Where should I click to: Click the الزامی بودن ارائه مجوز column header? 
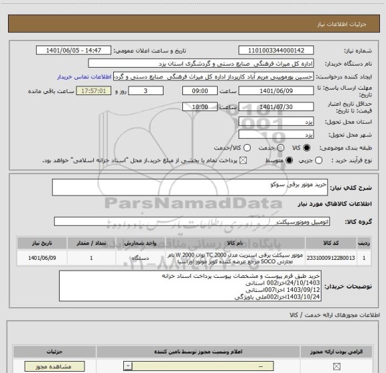click(336, 352)
